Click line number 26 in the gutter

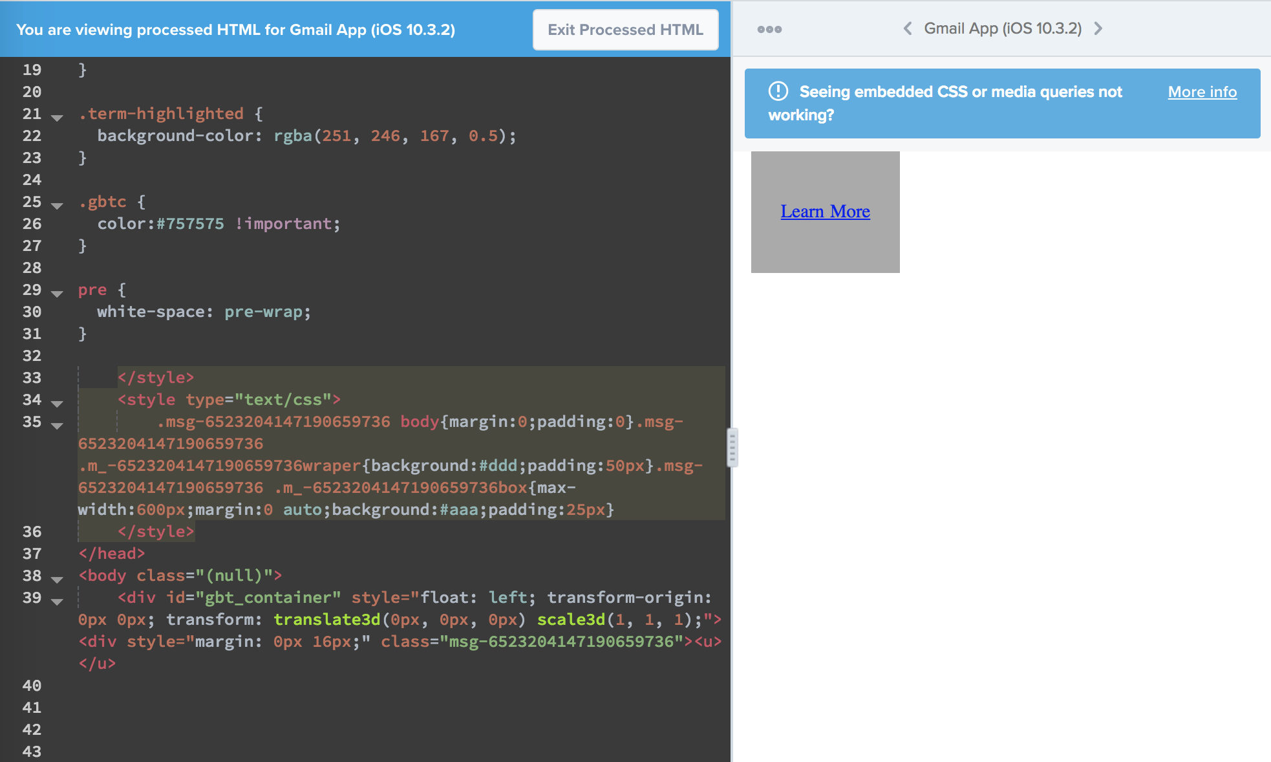pyautogui.click(x=32, y=224)
